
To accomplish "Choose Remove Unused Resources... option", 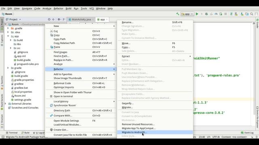I will click(155, 124).
